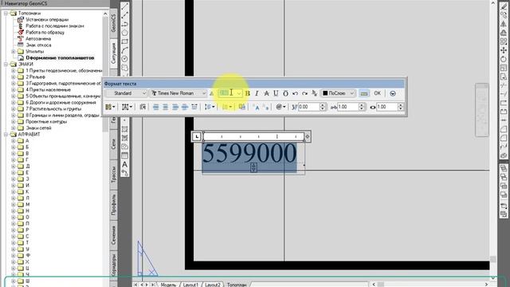The width and height of the screenshot is (510, 287).
Task: Expand the 2 Рельеф folder
Action: 14,77
